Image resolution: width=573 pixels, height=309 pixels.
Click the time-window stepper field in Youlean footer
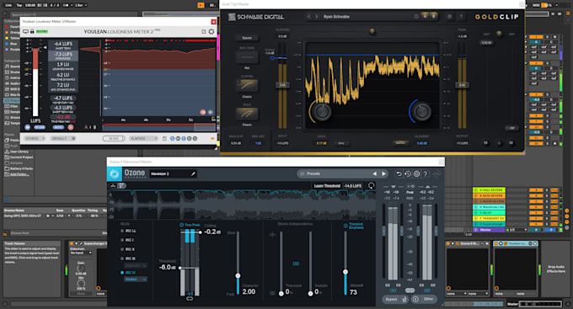(x=114, y=138)
